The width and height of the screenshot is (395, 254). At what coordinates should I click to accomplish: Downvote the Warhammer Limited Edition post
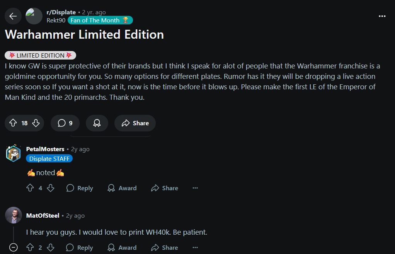click(x=36, y=123)
